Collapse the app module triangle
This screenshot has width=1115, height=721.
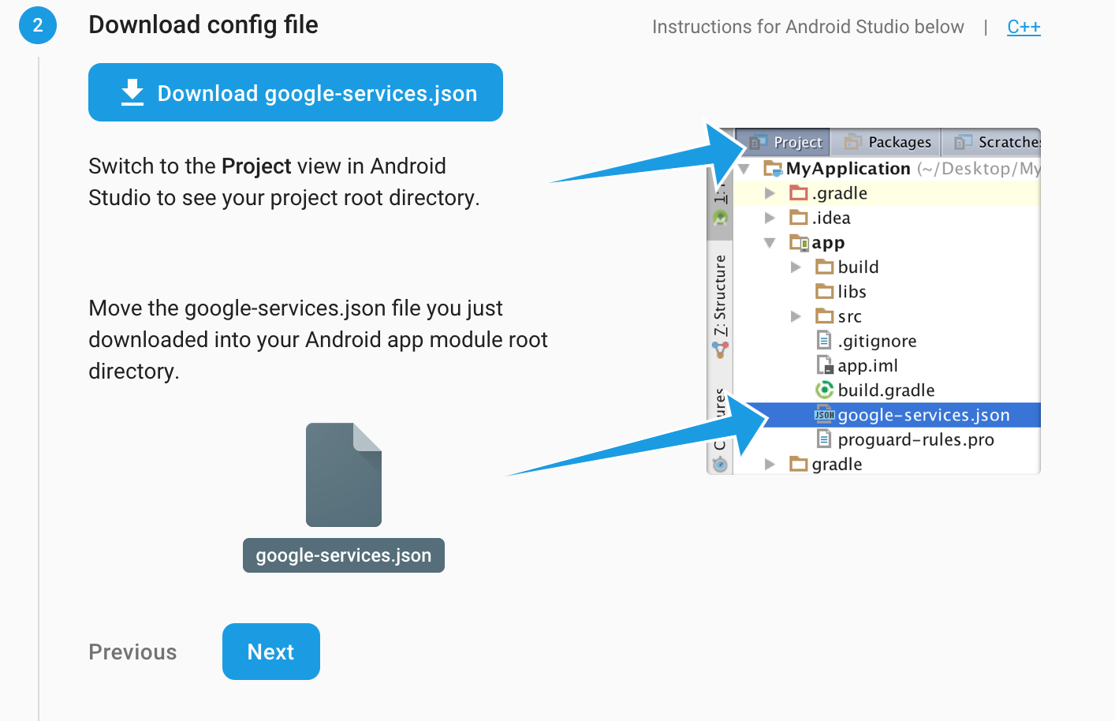(x=770, y=243)
